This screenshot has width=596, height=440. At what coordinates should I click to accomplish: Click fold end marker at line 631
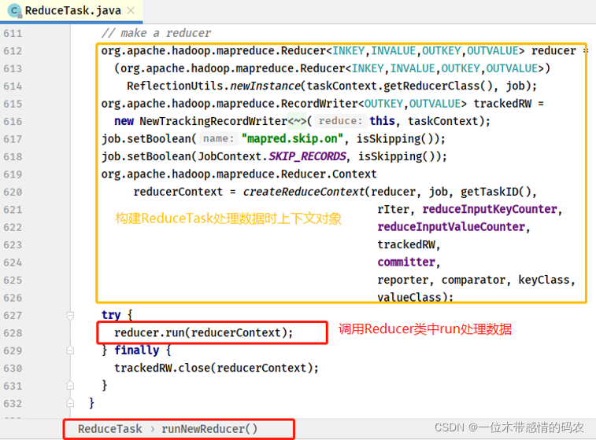coord(69,385)
